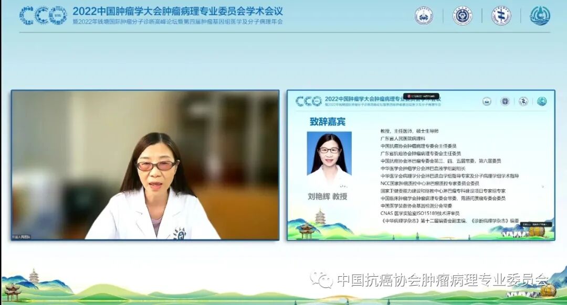Click the line mentioning 《中华病理学杂志》

point(449,221)
